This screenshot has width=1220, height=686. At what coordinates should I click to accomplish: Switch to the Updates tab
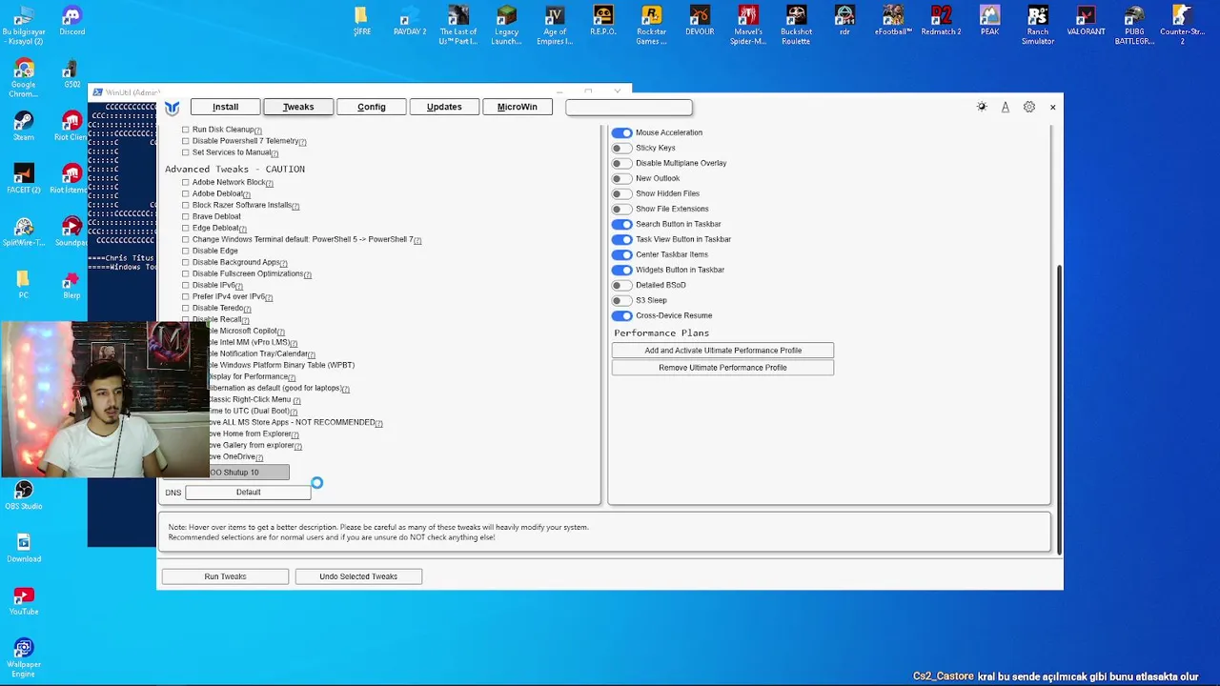pos(444,107)
